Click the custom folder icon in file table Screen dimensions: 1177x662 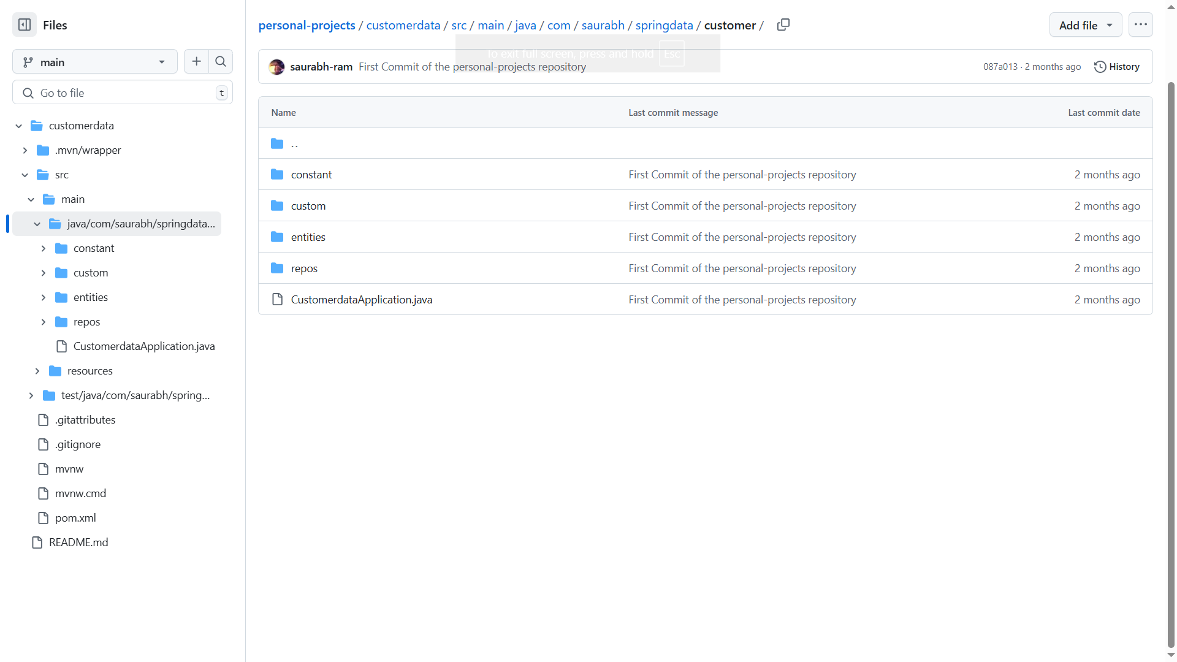[x=277, y=206]
